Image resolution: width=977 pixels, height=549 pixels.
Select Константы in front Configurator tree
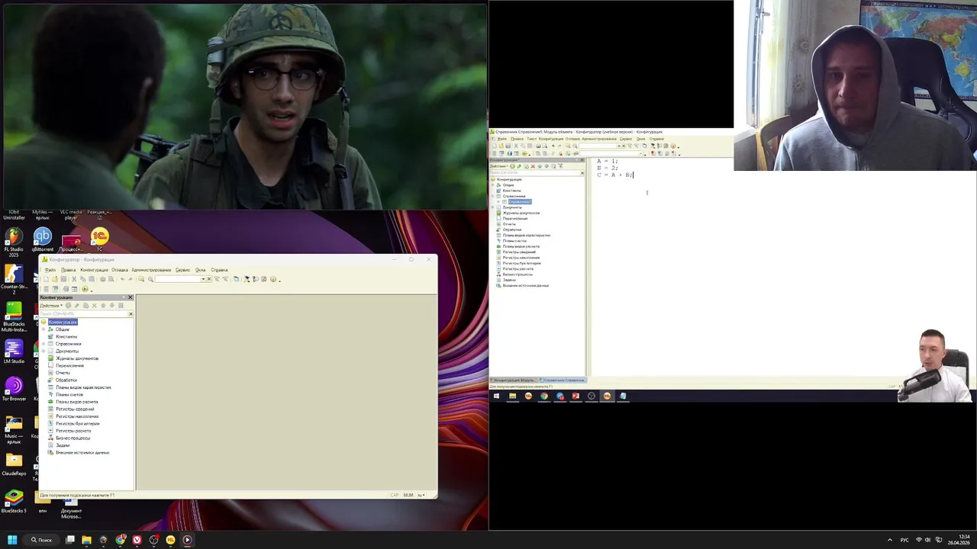coord(66,336)
